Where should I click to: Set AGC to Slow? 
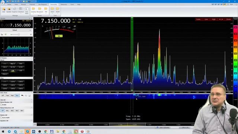pyautogui.click(x=17, y=96)
